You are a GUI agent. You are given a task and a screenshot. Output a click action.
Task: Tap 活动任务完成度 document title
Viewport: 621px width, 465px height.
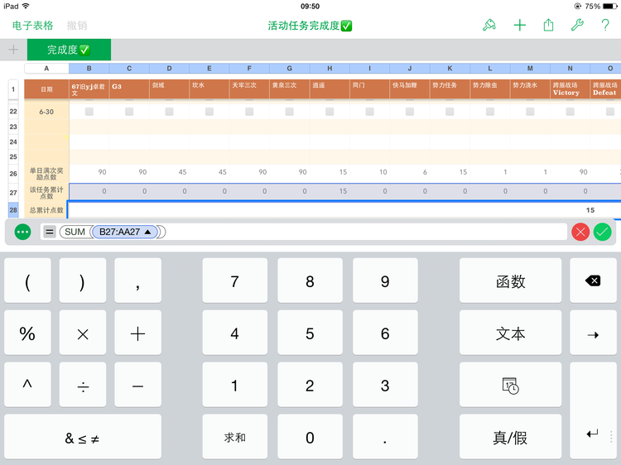[310, 26]
